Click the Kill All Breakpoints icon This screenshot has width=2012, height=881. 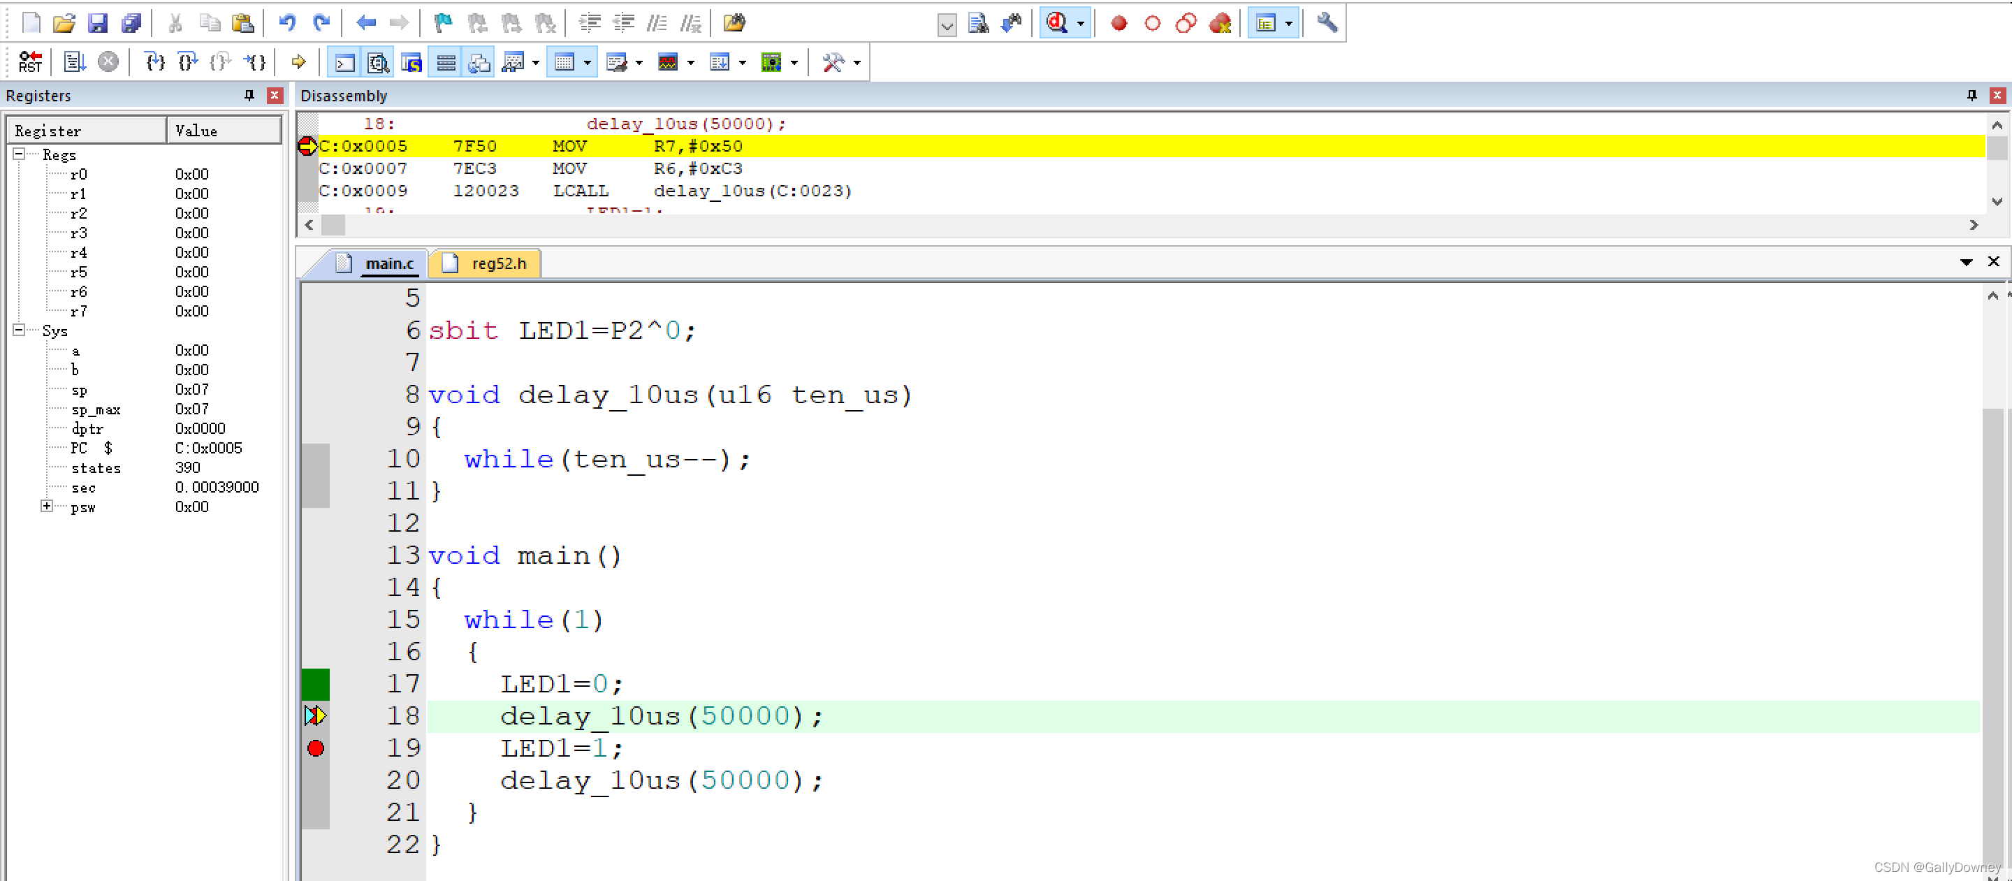1219,24
